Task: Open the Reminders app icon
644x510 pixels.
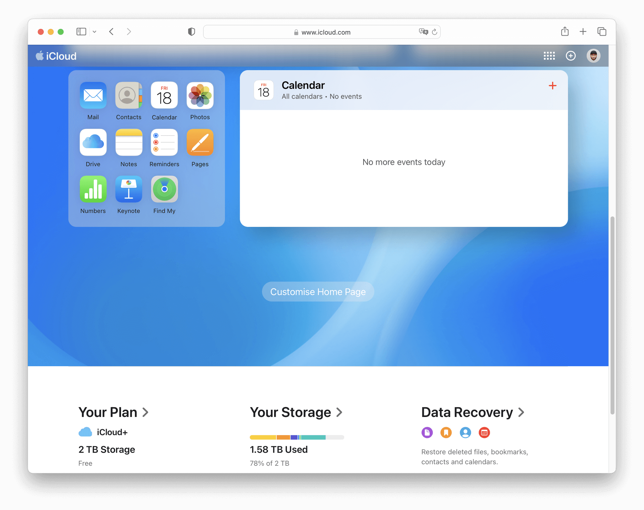Action: 164,142
